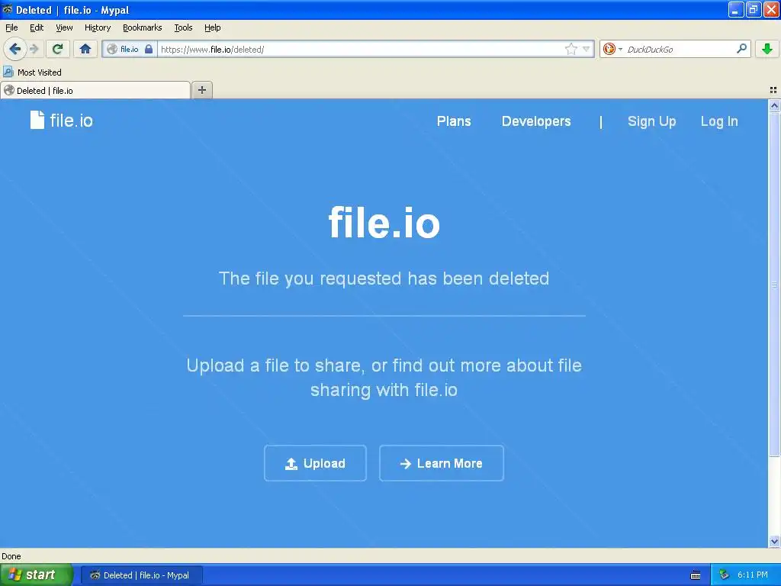Open the File menu

[11, 27]
